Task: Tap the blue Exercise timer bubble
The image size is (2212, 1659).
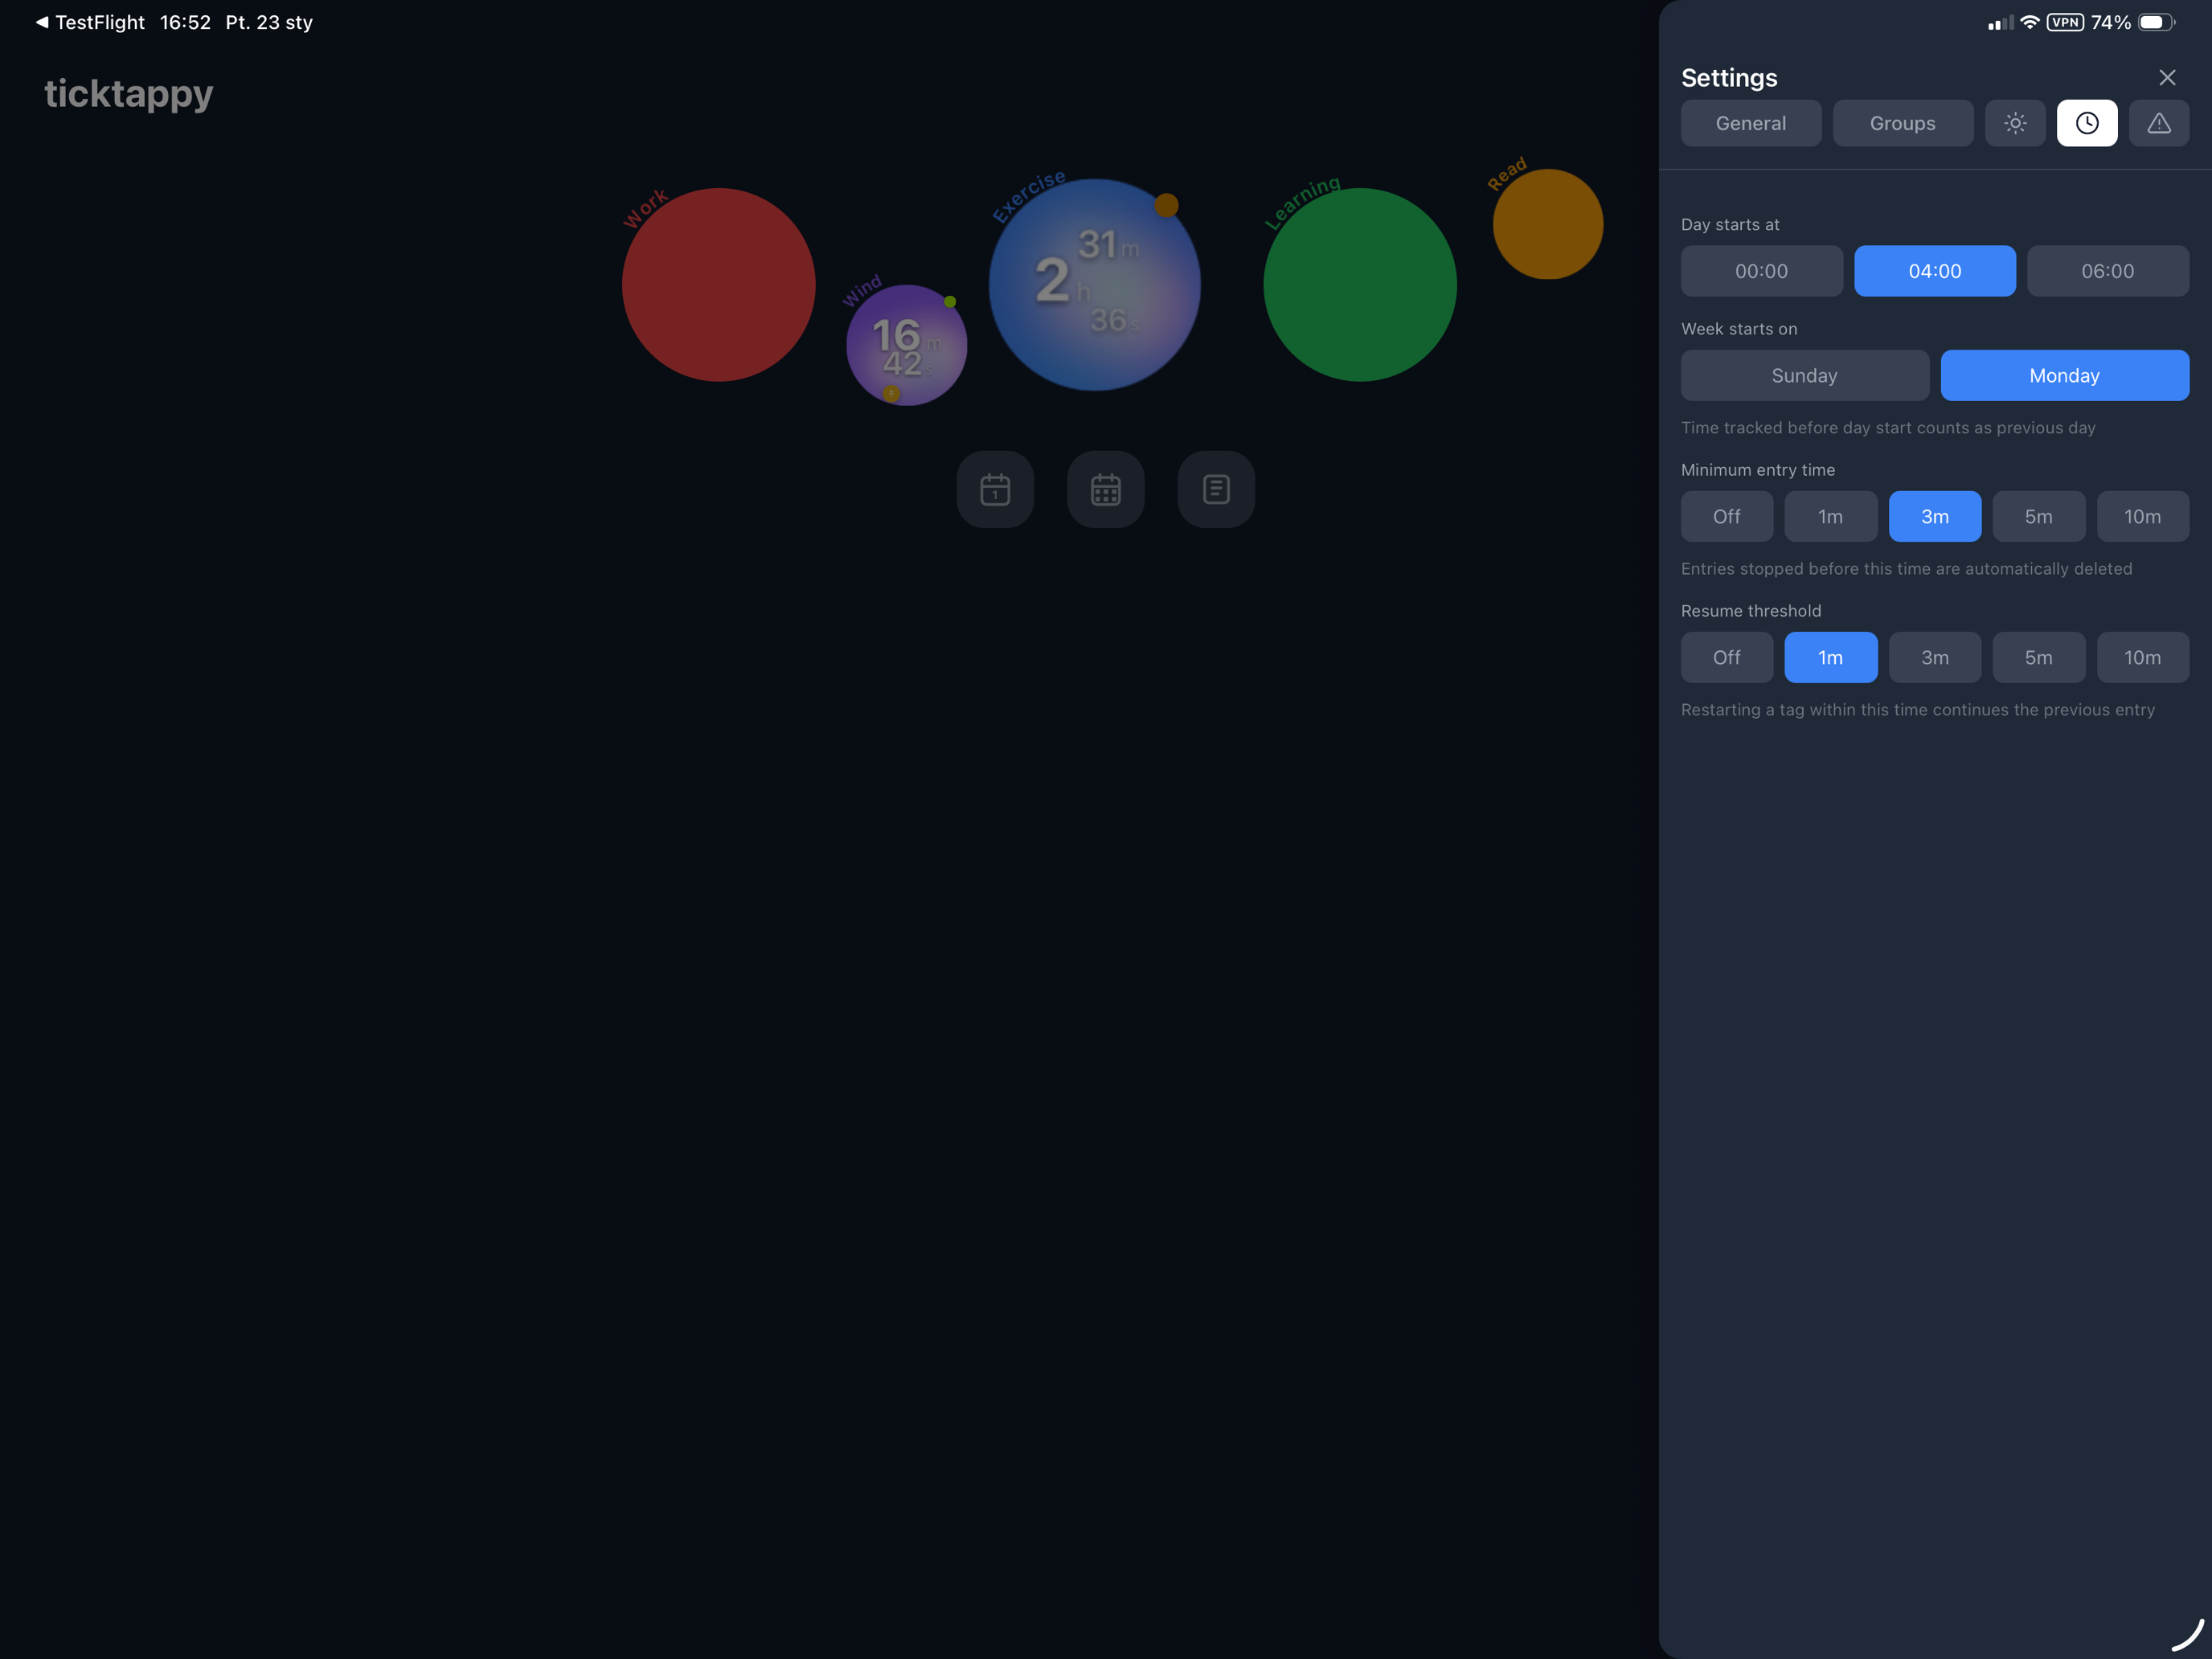Action: 1094,285
